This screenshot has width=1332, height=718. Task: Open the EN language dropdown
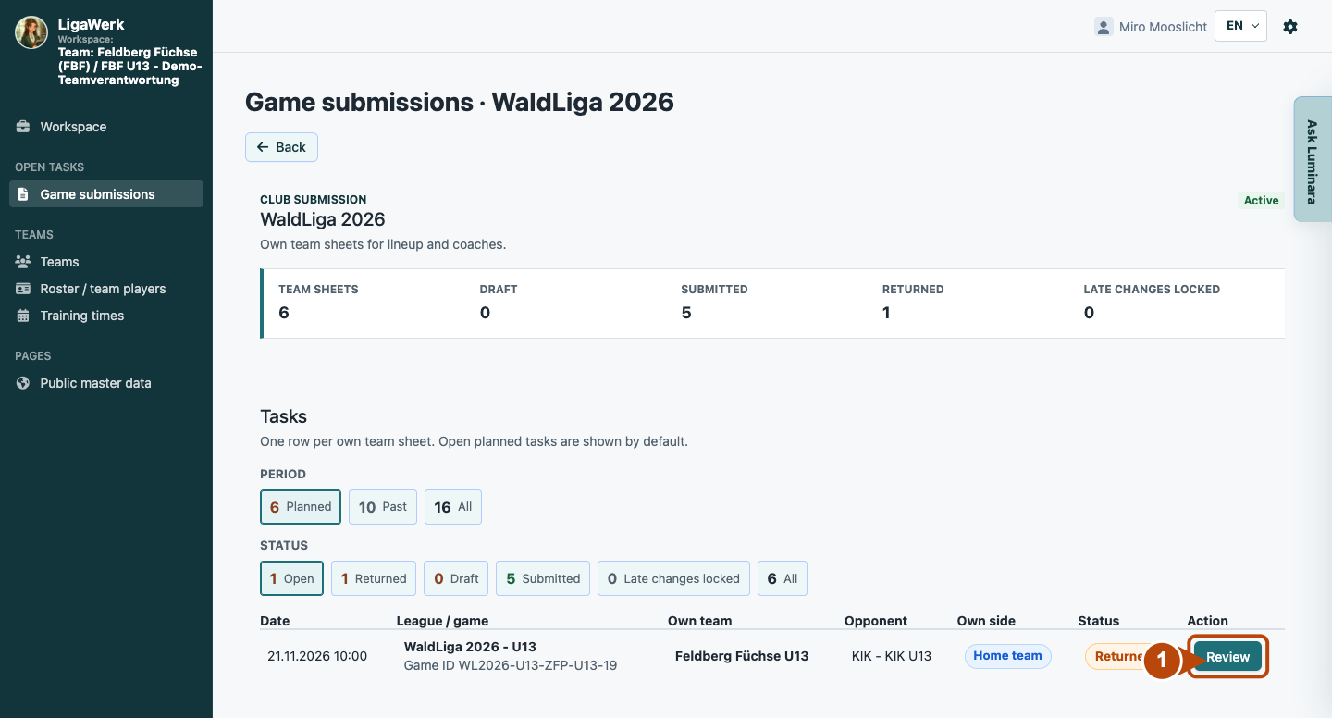1240,26
